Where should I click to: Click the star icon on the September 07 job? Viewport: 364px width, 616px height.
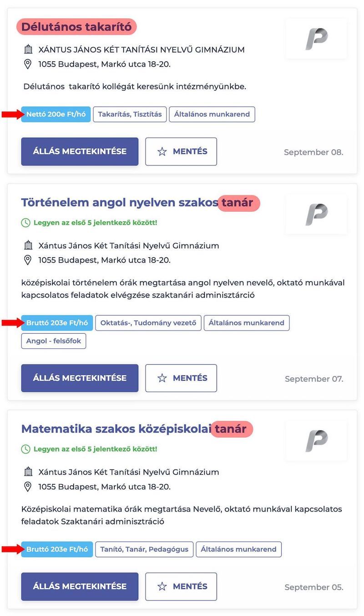pyautogui.click(x=162, y=378)
